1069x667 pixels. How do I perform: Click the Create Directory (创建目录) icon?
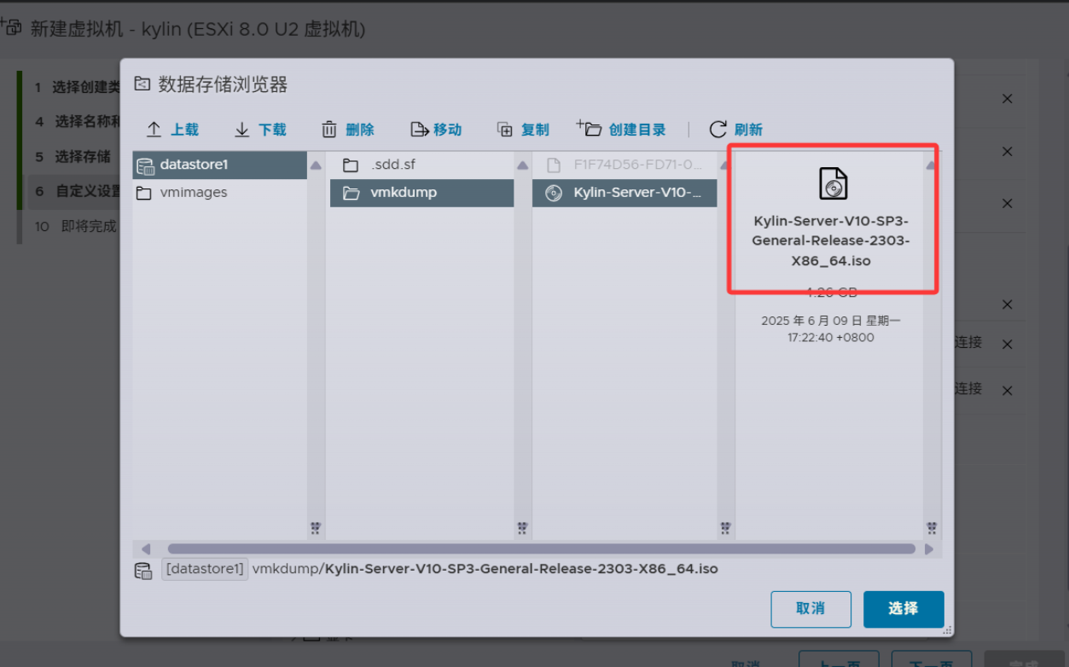590,129
